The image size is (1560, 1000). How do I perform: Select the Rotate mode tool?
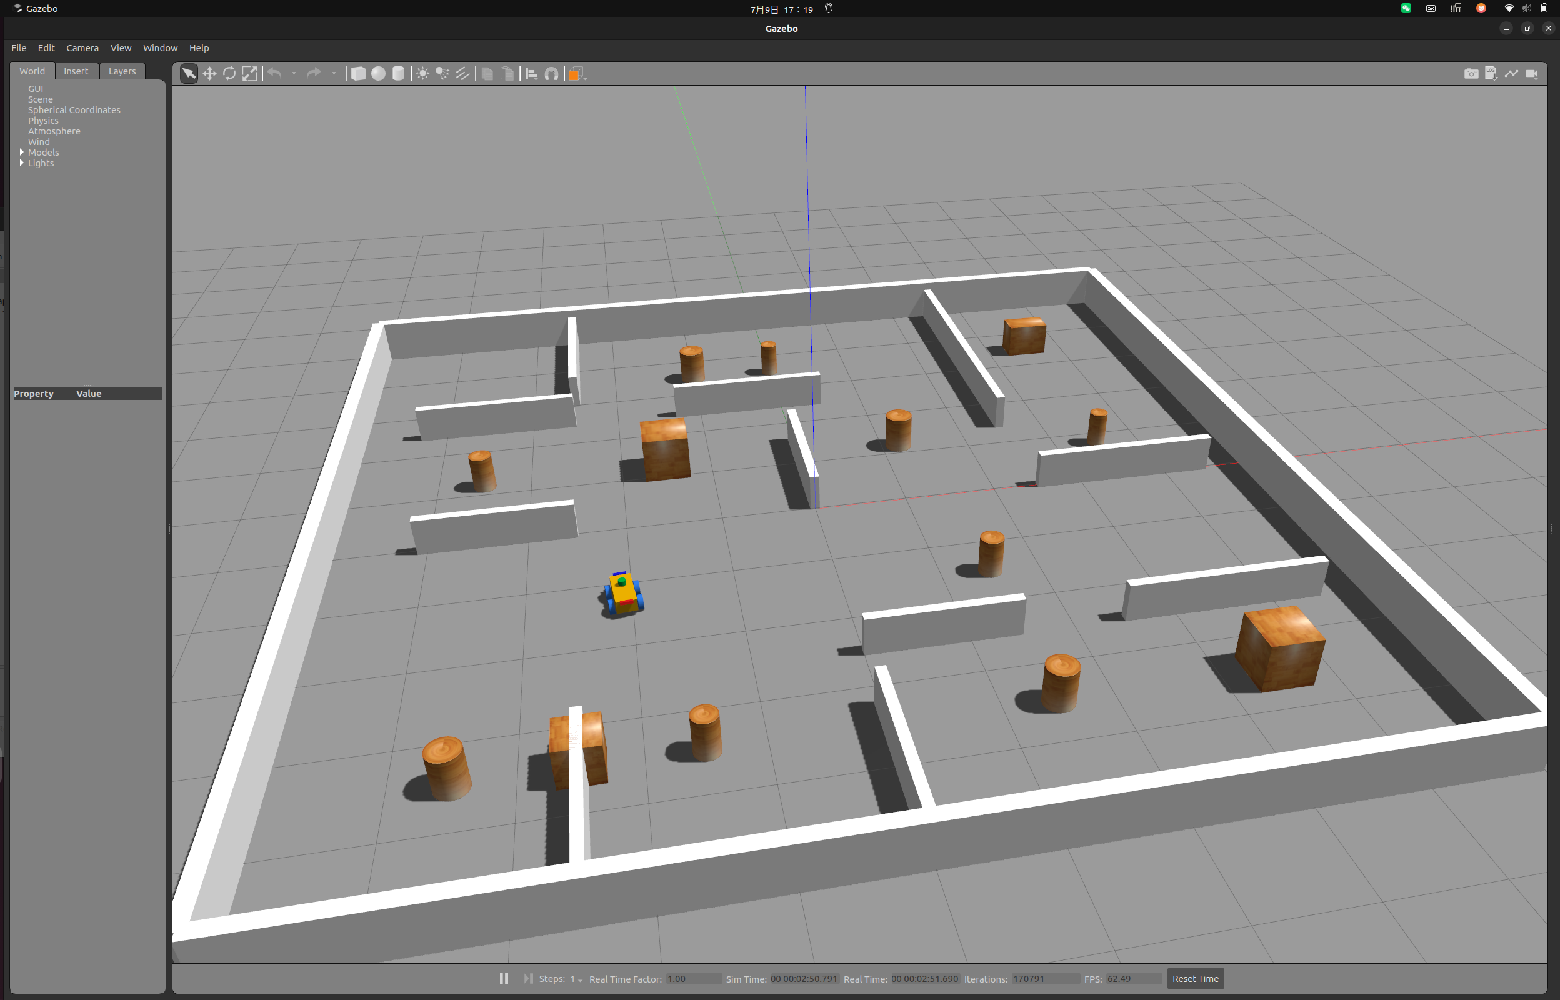[229, 73]
